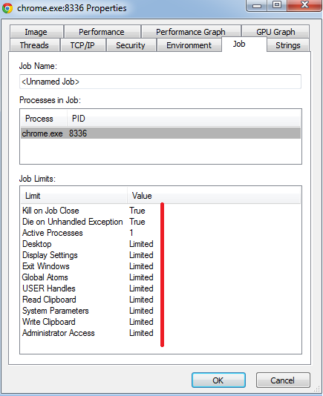Go to the Security tab
Viewport: 323px width, 396px height.
[x=131, y=45]
